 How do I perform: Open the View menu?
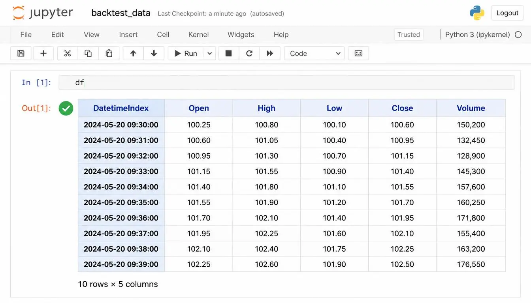point(92,35)
